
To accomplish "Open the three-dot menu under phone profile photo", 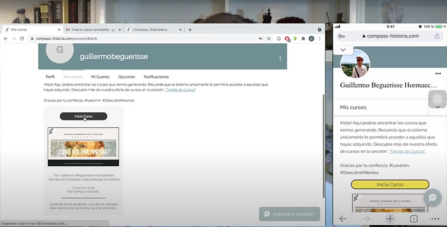I will [x=438, y=74].
